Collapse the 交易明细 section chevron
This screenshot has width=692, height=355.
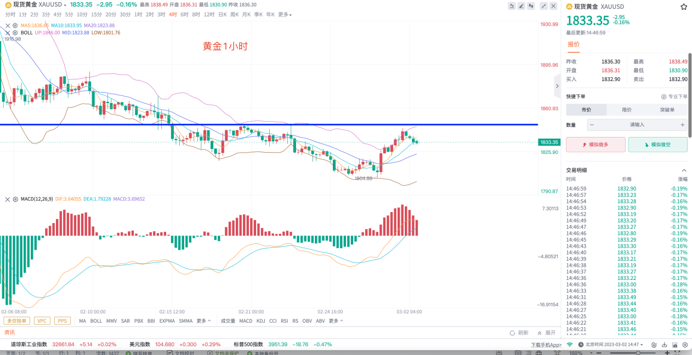(684, 170)
